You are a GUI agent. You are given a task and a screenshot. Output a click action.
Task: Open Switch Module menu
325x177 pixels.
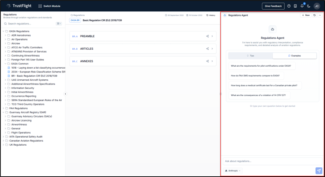coord(50,6)
